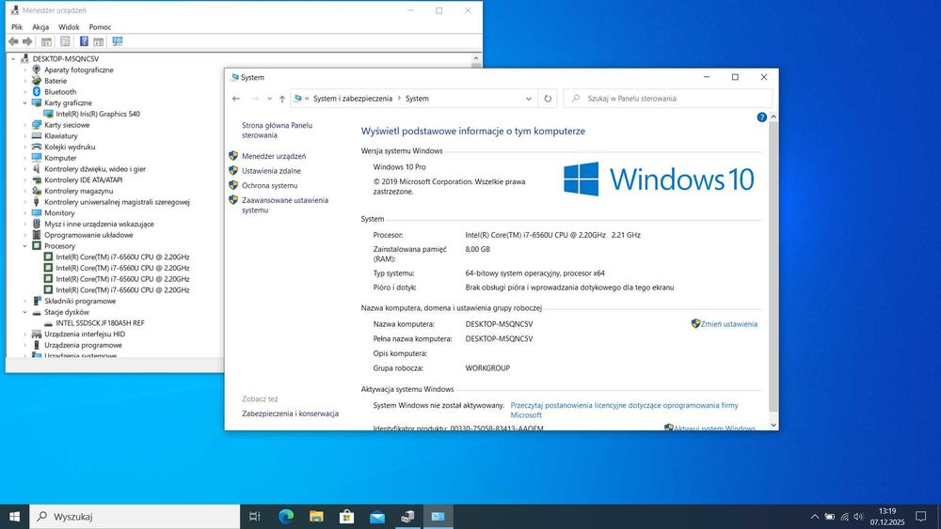Select Oprogramowanie układowe category

(x=88, y=235)
